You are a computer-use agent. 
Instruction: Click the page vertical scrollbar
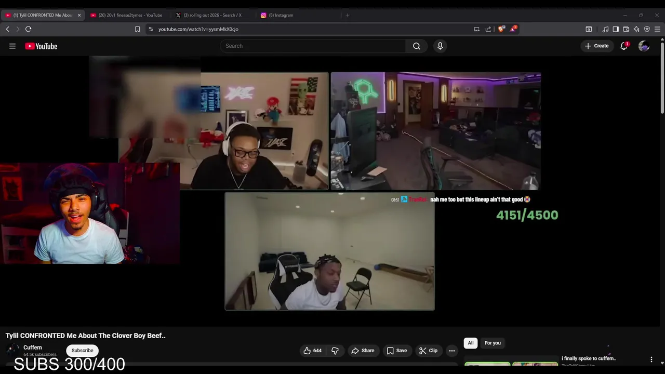(x=662, y=78)
